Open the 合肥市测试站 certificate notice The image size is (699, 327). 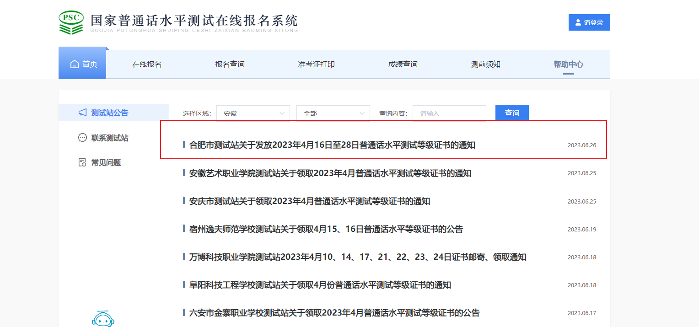(332, 145)
